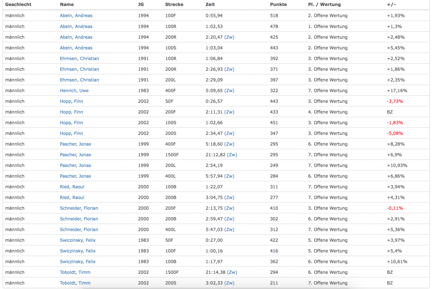View (Zw) splits for time 2:13,75

pos(229,208)
